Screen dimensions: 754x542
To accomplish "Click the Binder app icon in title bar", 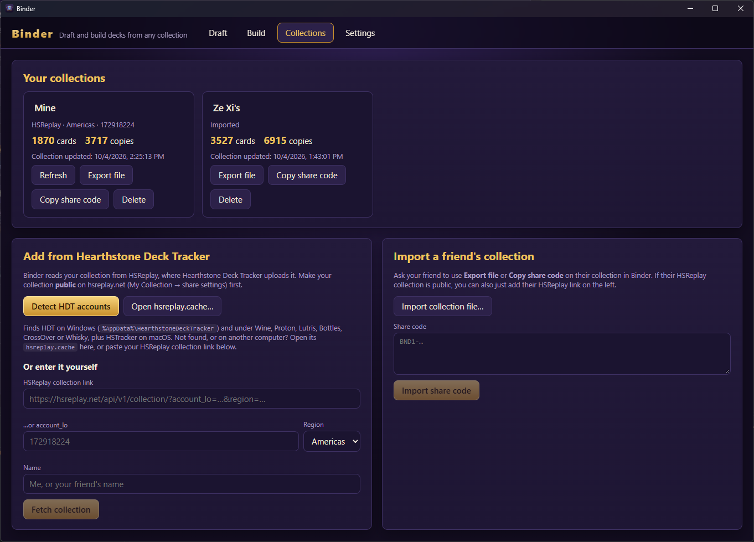I will tap(9, 8).
